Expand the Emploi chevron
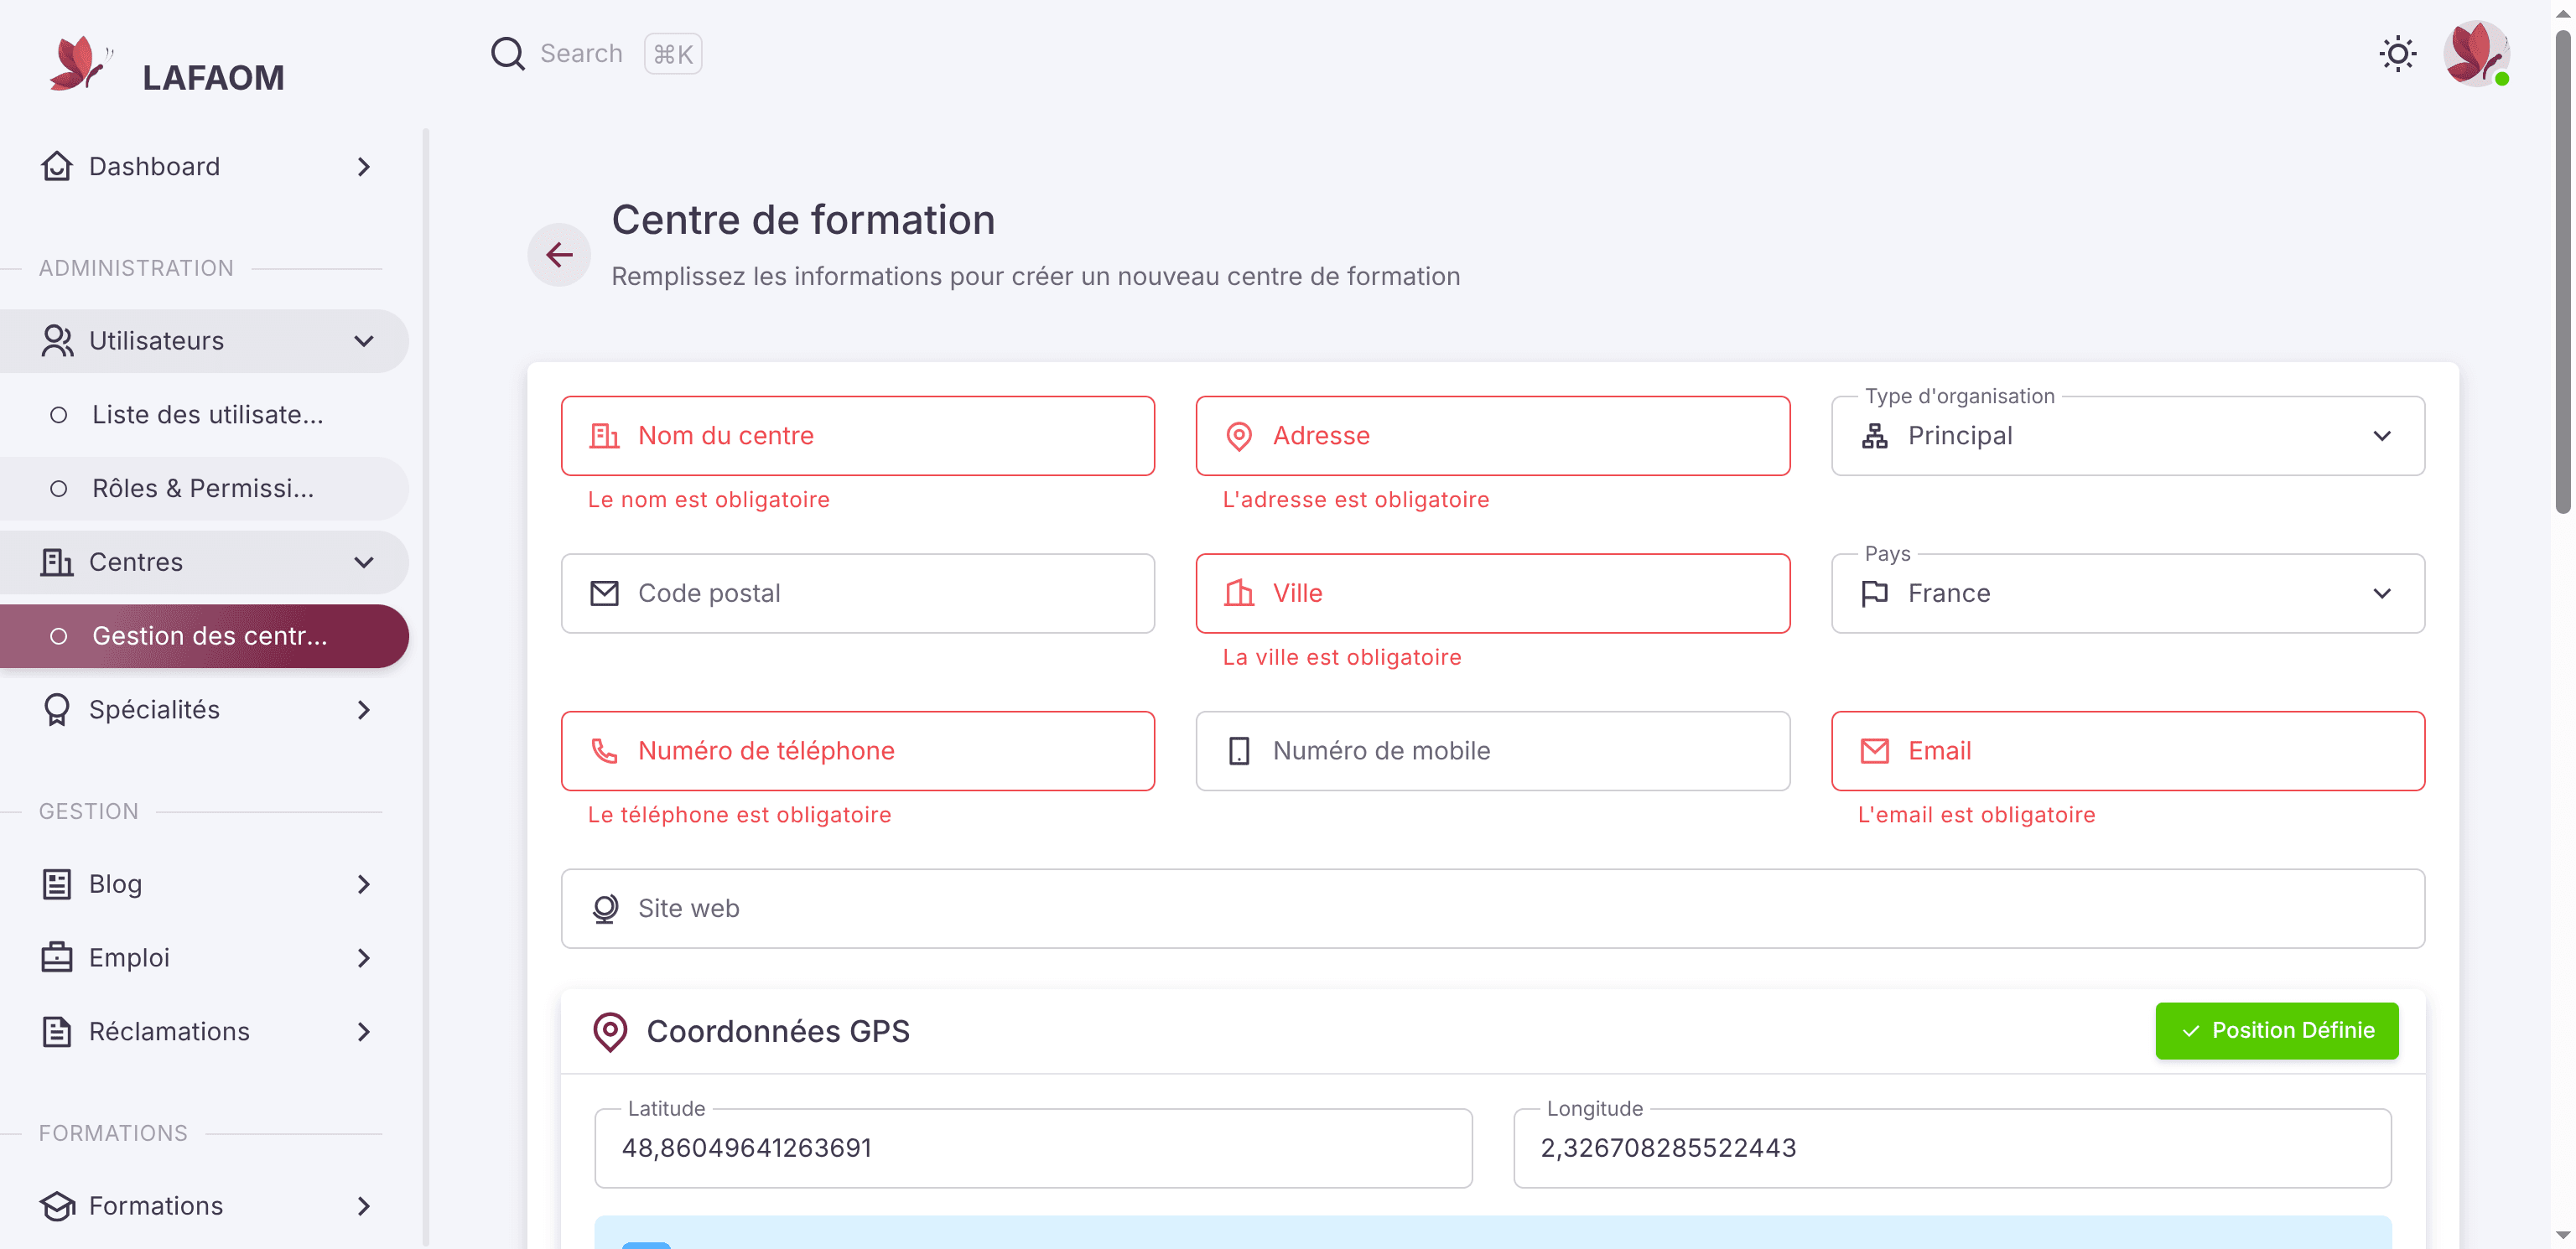Viewport: 2576px width, 1249px height. click(364, 958)
